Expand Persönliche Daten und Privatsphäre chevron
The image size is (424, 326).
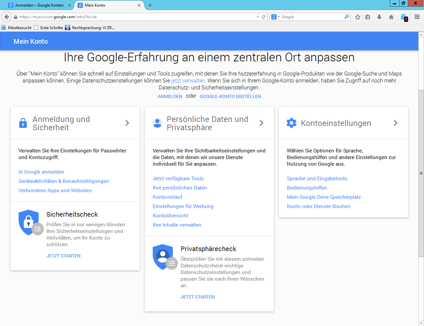pyautogui.click(x=261, y=123)
